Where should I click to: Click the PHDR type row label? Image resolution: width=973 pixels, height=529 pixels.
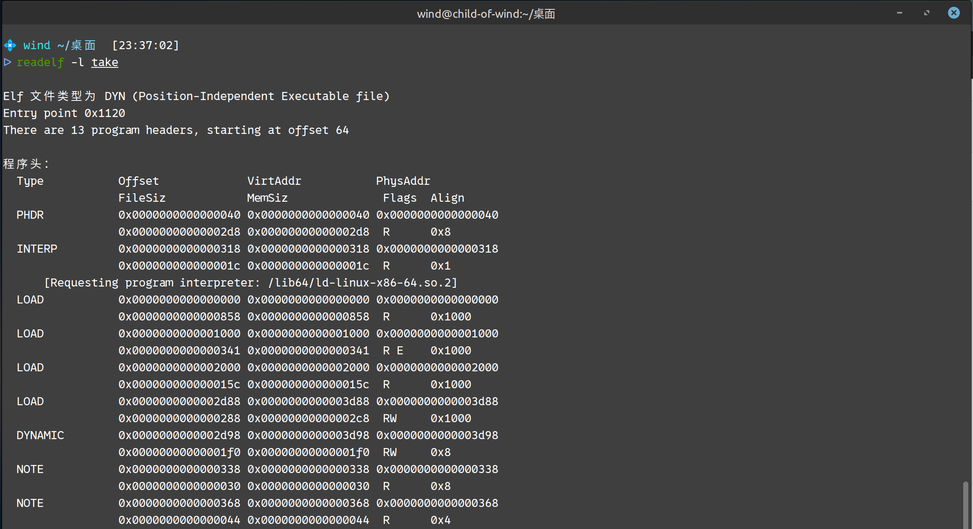30,215
